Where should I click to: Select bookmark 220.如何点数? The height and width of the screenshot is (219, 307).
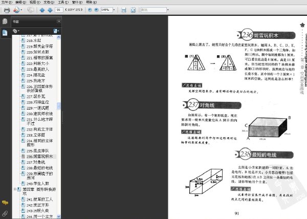(x=38, y=52)
